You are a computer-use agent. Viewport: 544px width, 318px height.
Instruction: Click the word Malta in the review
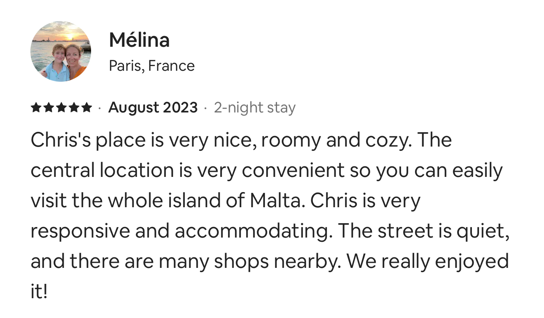[x=276, y=200]
